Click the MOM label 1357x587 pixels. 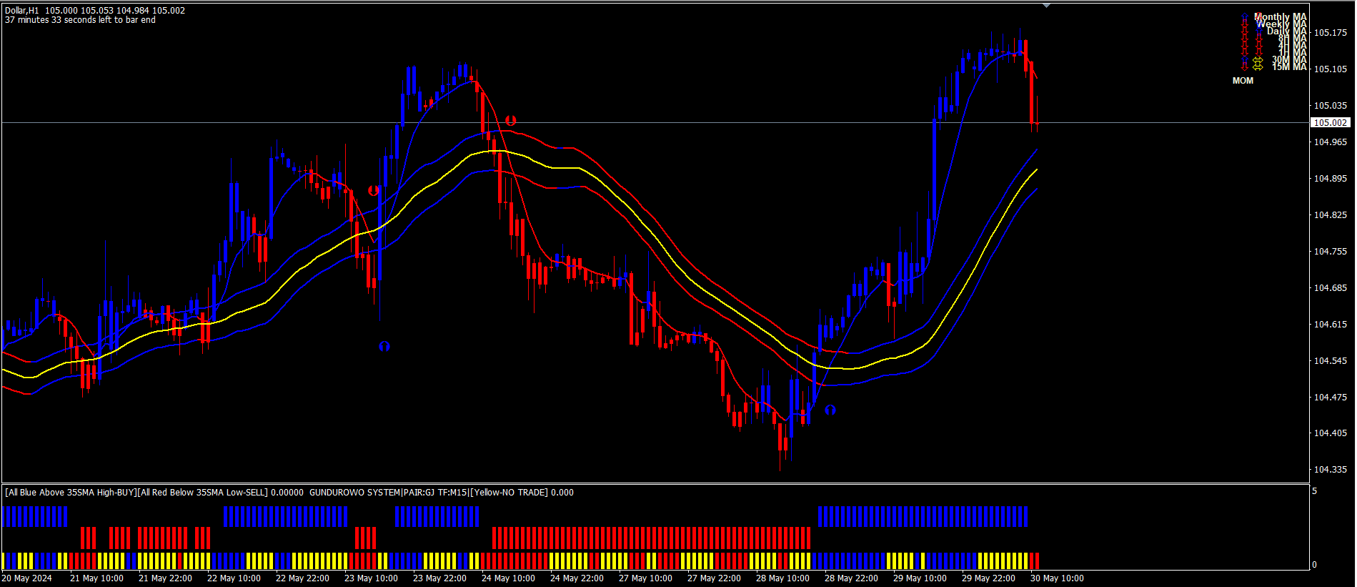pyautogui.click(x=1243, y=81)
